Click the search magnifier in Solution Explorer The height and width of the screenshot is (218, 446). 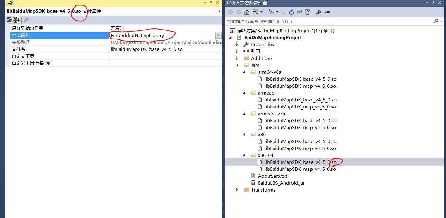pyautogui.click(x=436, y=21)
